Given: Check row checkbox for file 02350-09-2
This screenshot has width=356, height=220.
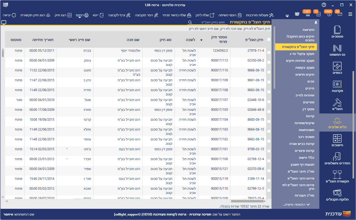Looking at the screenshot, I should (269, 62).
